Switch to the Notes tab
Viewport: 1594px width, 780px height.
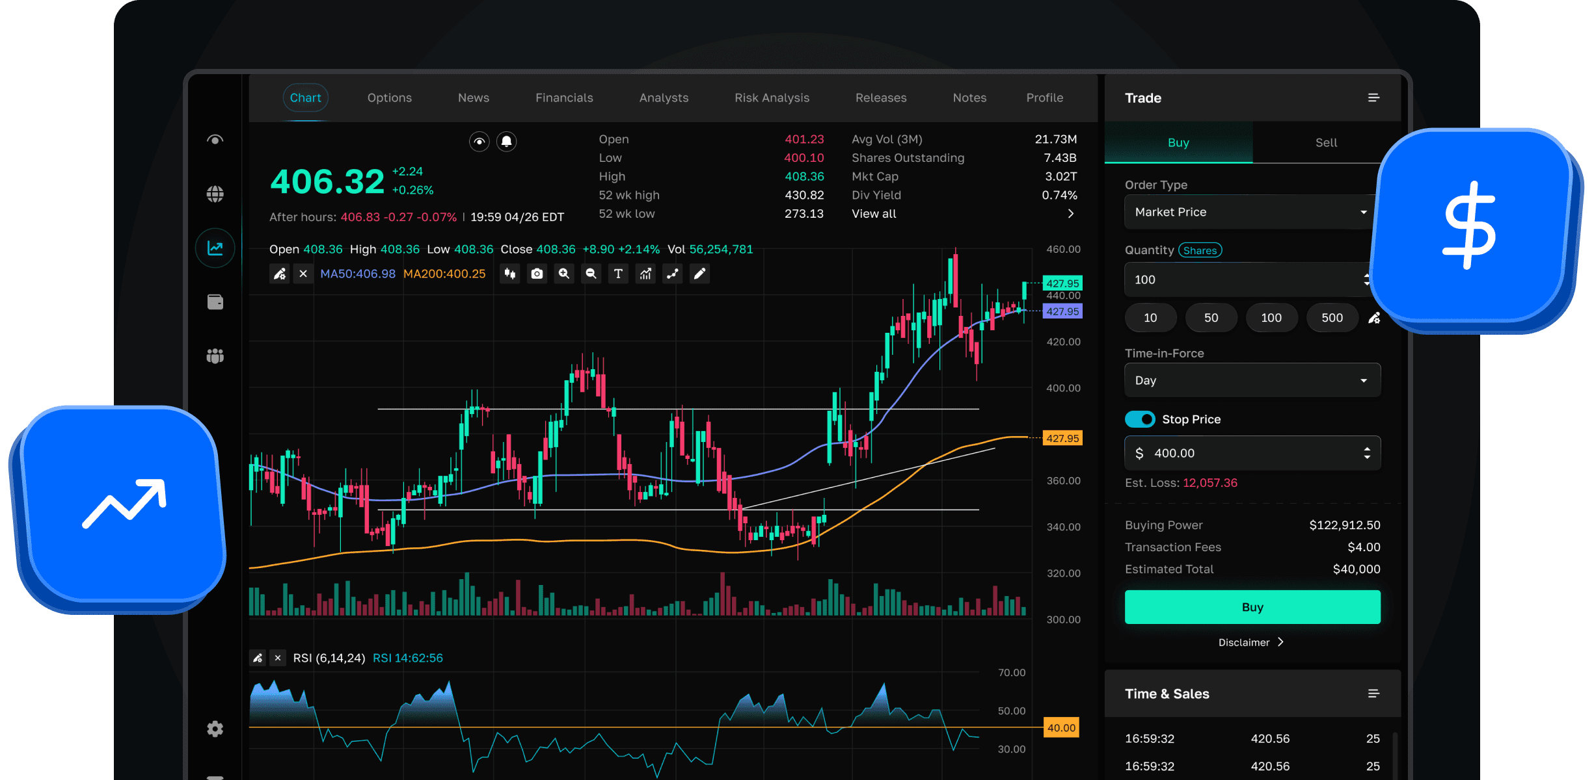(x=969, y=97)
